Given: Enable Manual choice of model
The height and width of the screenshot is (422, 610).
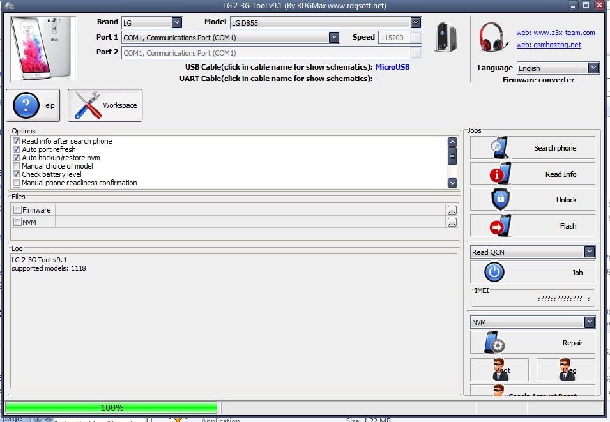Looking at the screenshot, I should click(x=17, y=166).
